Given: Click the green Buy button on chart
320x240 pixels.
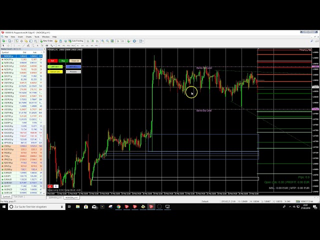Looking at the screenshot, I should tap(63, 61).
